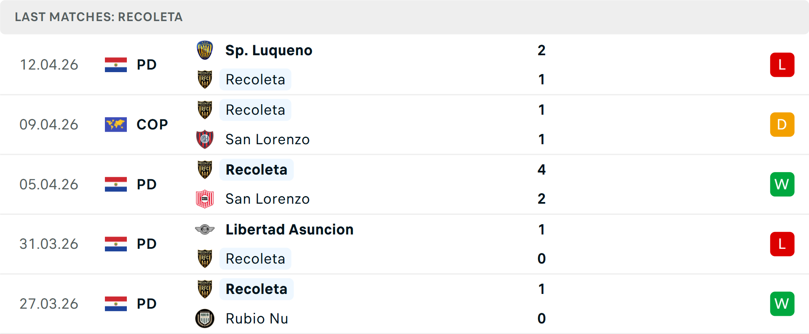Click the orange D draw badge
The height and width of the screenshot is (334, 809).
782,124
